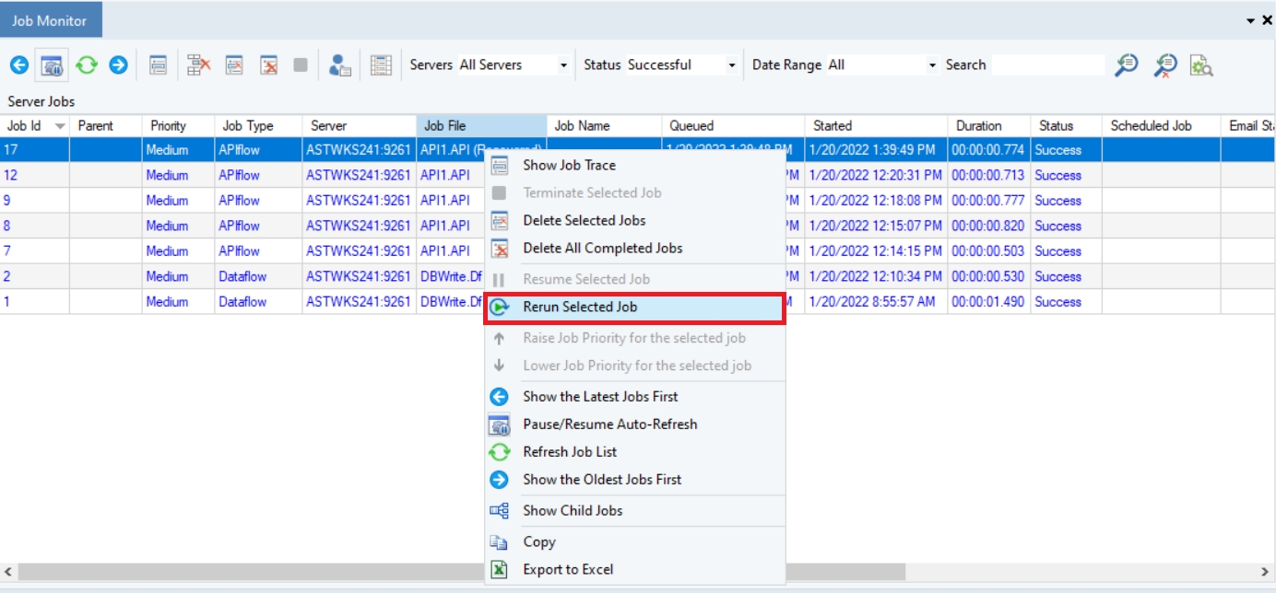Viewport: 1276px width, 593px height.
Task: Click the toolbar Show Latest Jobs First arrow
Action: pos(19,65)
